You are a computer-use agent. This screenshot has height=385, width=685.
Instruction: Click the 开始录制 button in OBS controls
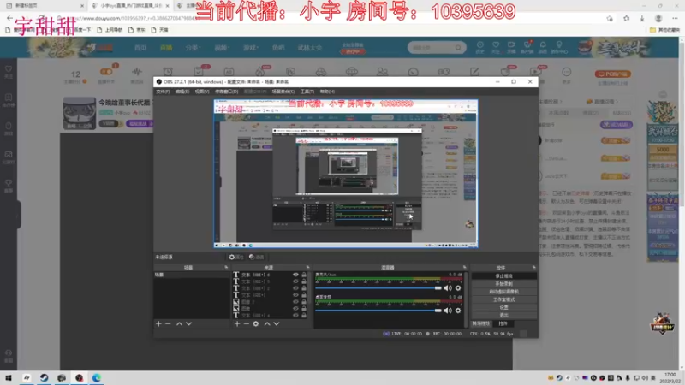[x=504, y=284]
